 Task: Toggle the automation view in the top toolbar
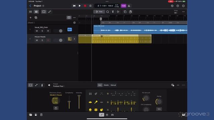[49, 12]
